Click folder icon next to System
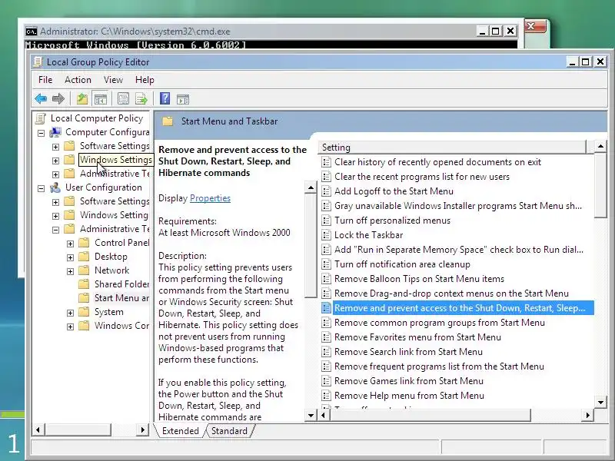The width and height of the screenshot is (615, 461). [84, 312]
